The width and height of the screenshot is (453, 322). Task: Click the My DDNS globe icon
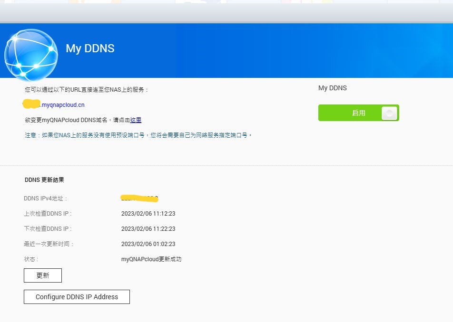pyautogui.click(x=31, y=55)
